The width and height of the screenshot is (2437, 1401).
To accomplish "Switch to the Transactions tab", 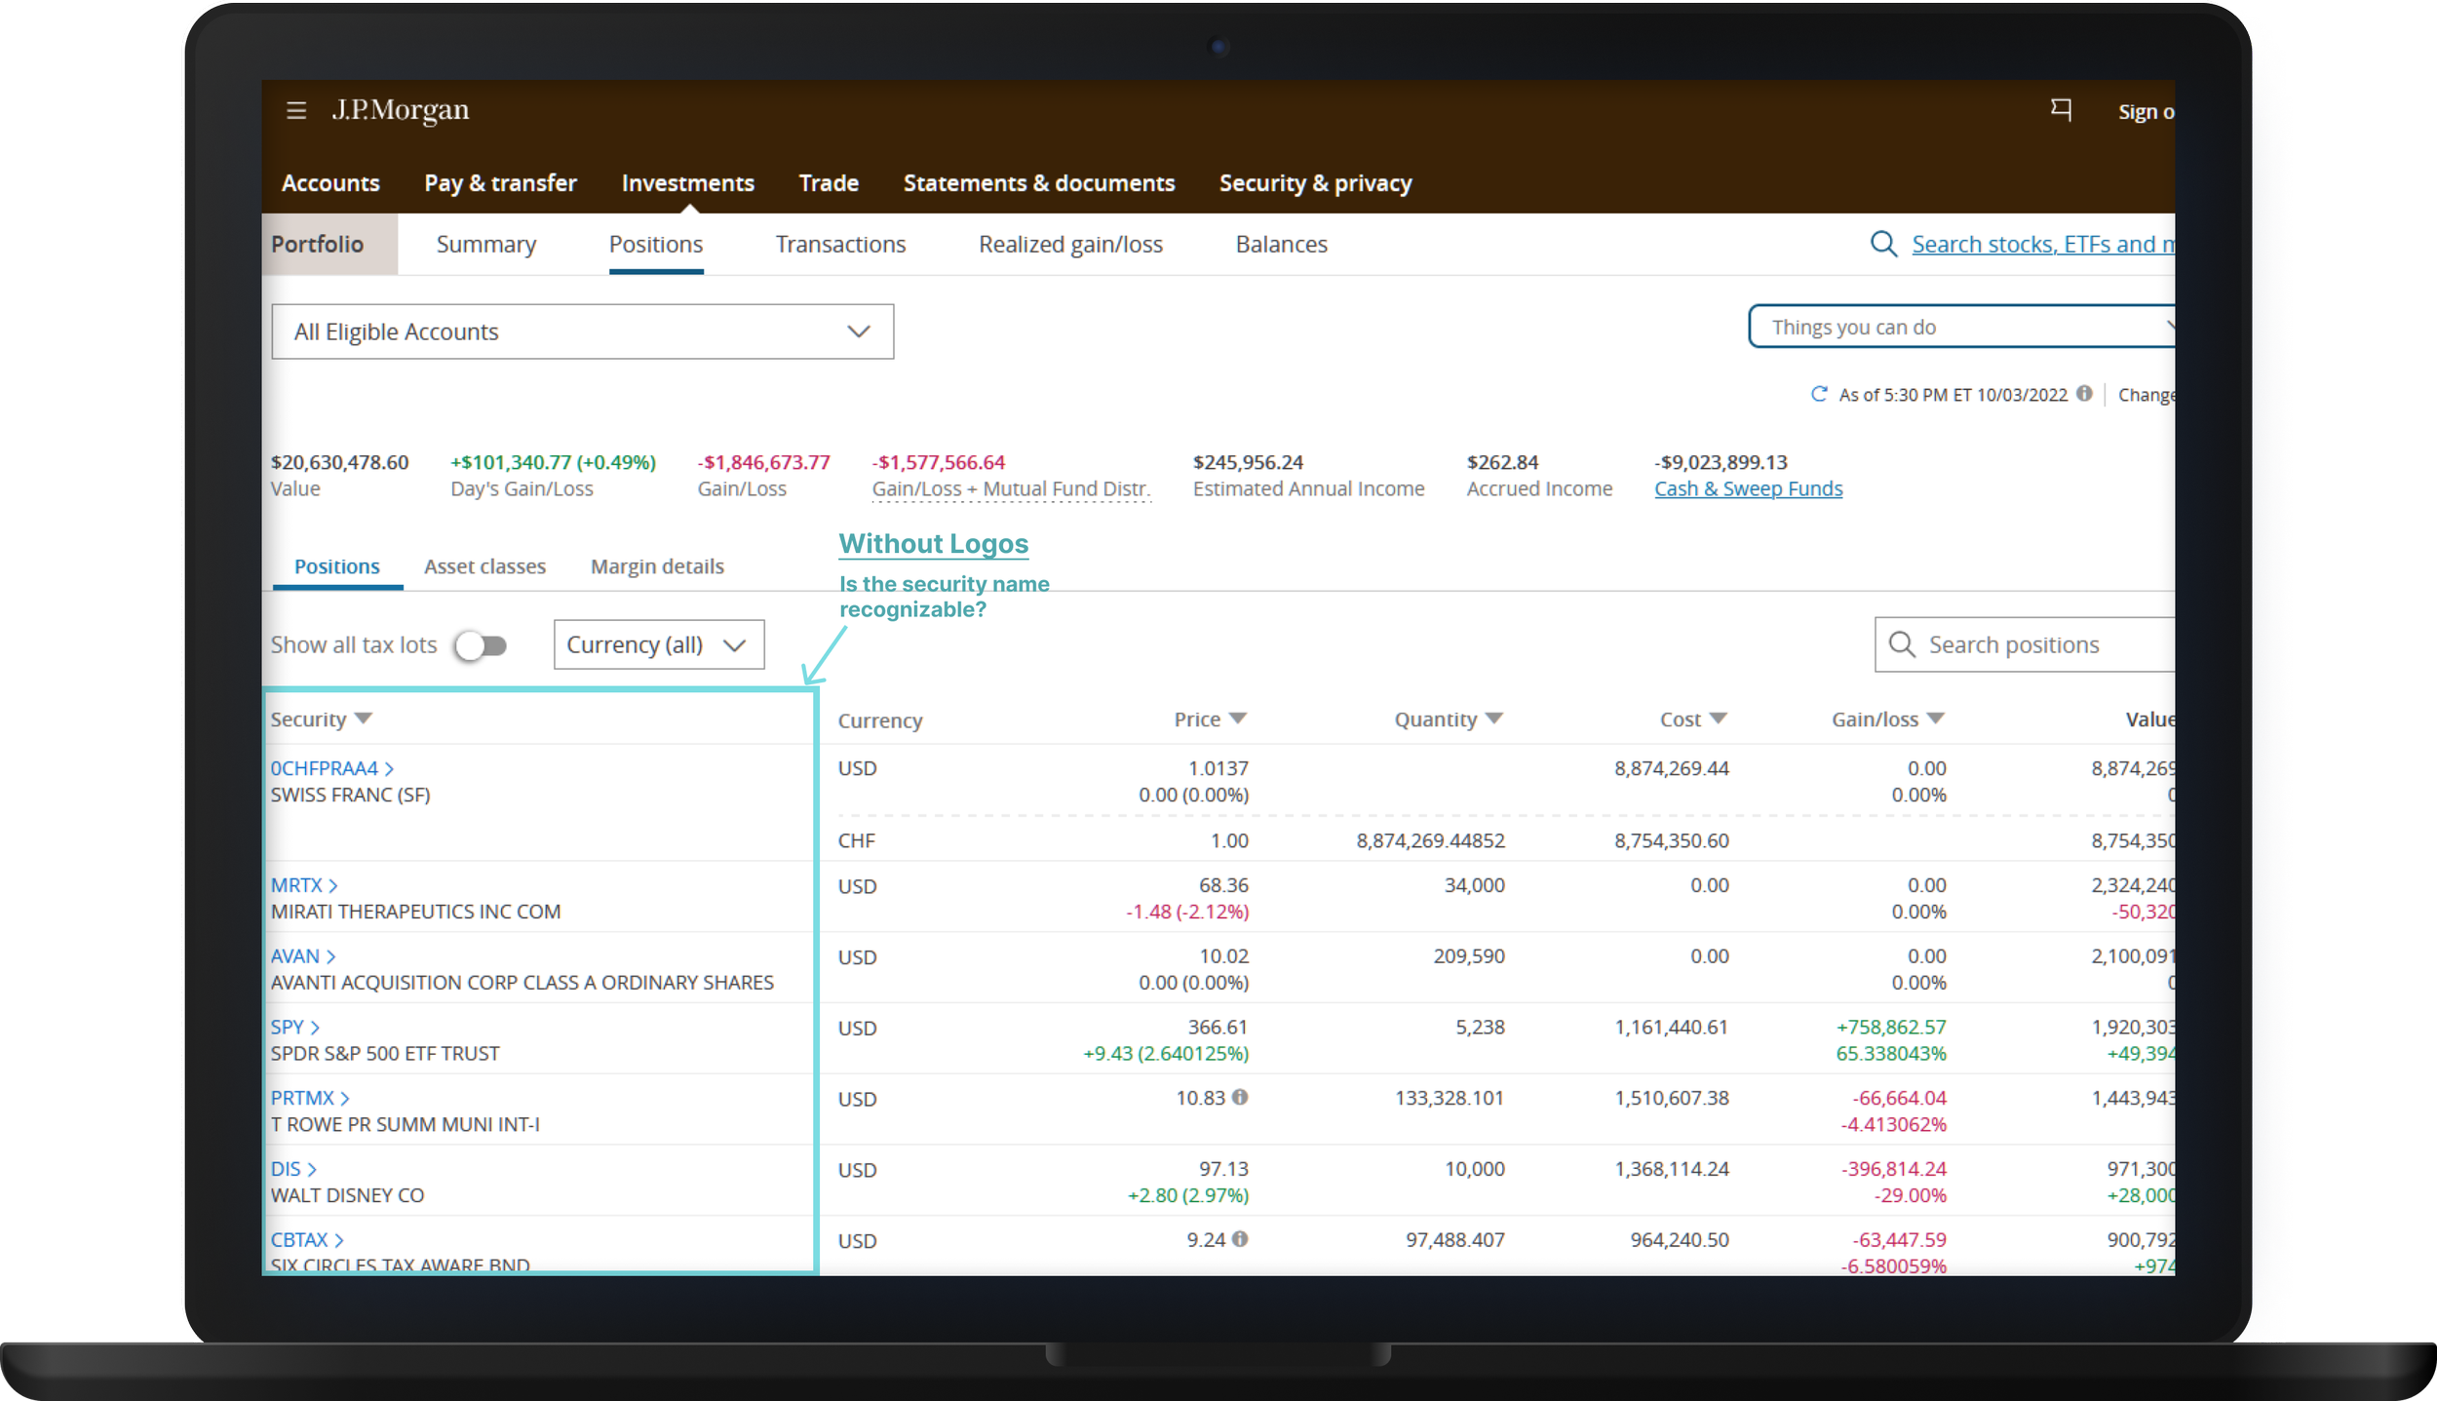I will click(840, 244).
